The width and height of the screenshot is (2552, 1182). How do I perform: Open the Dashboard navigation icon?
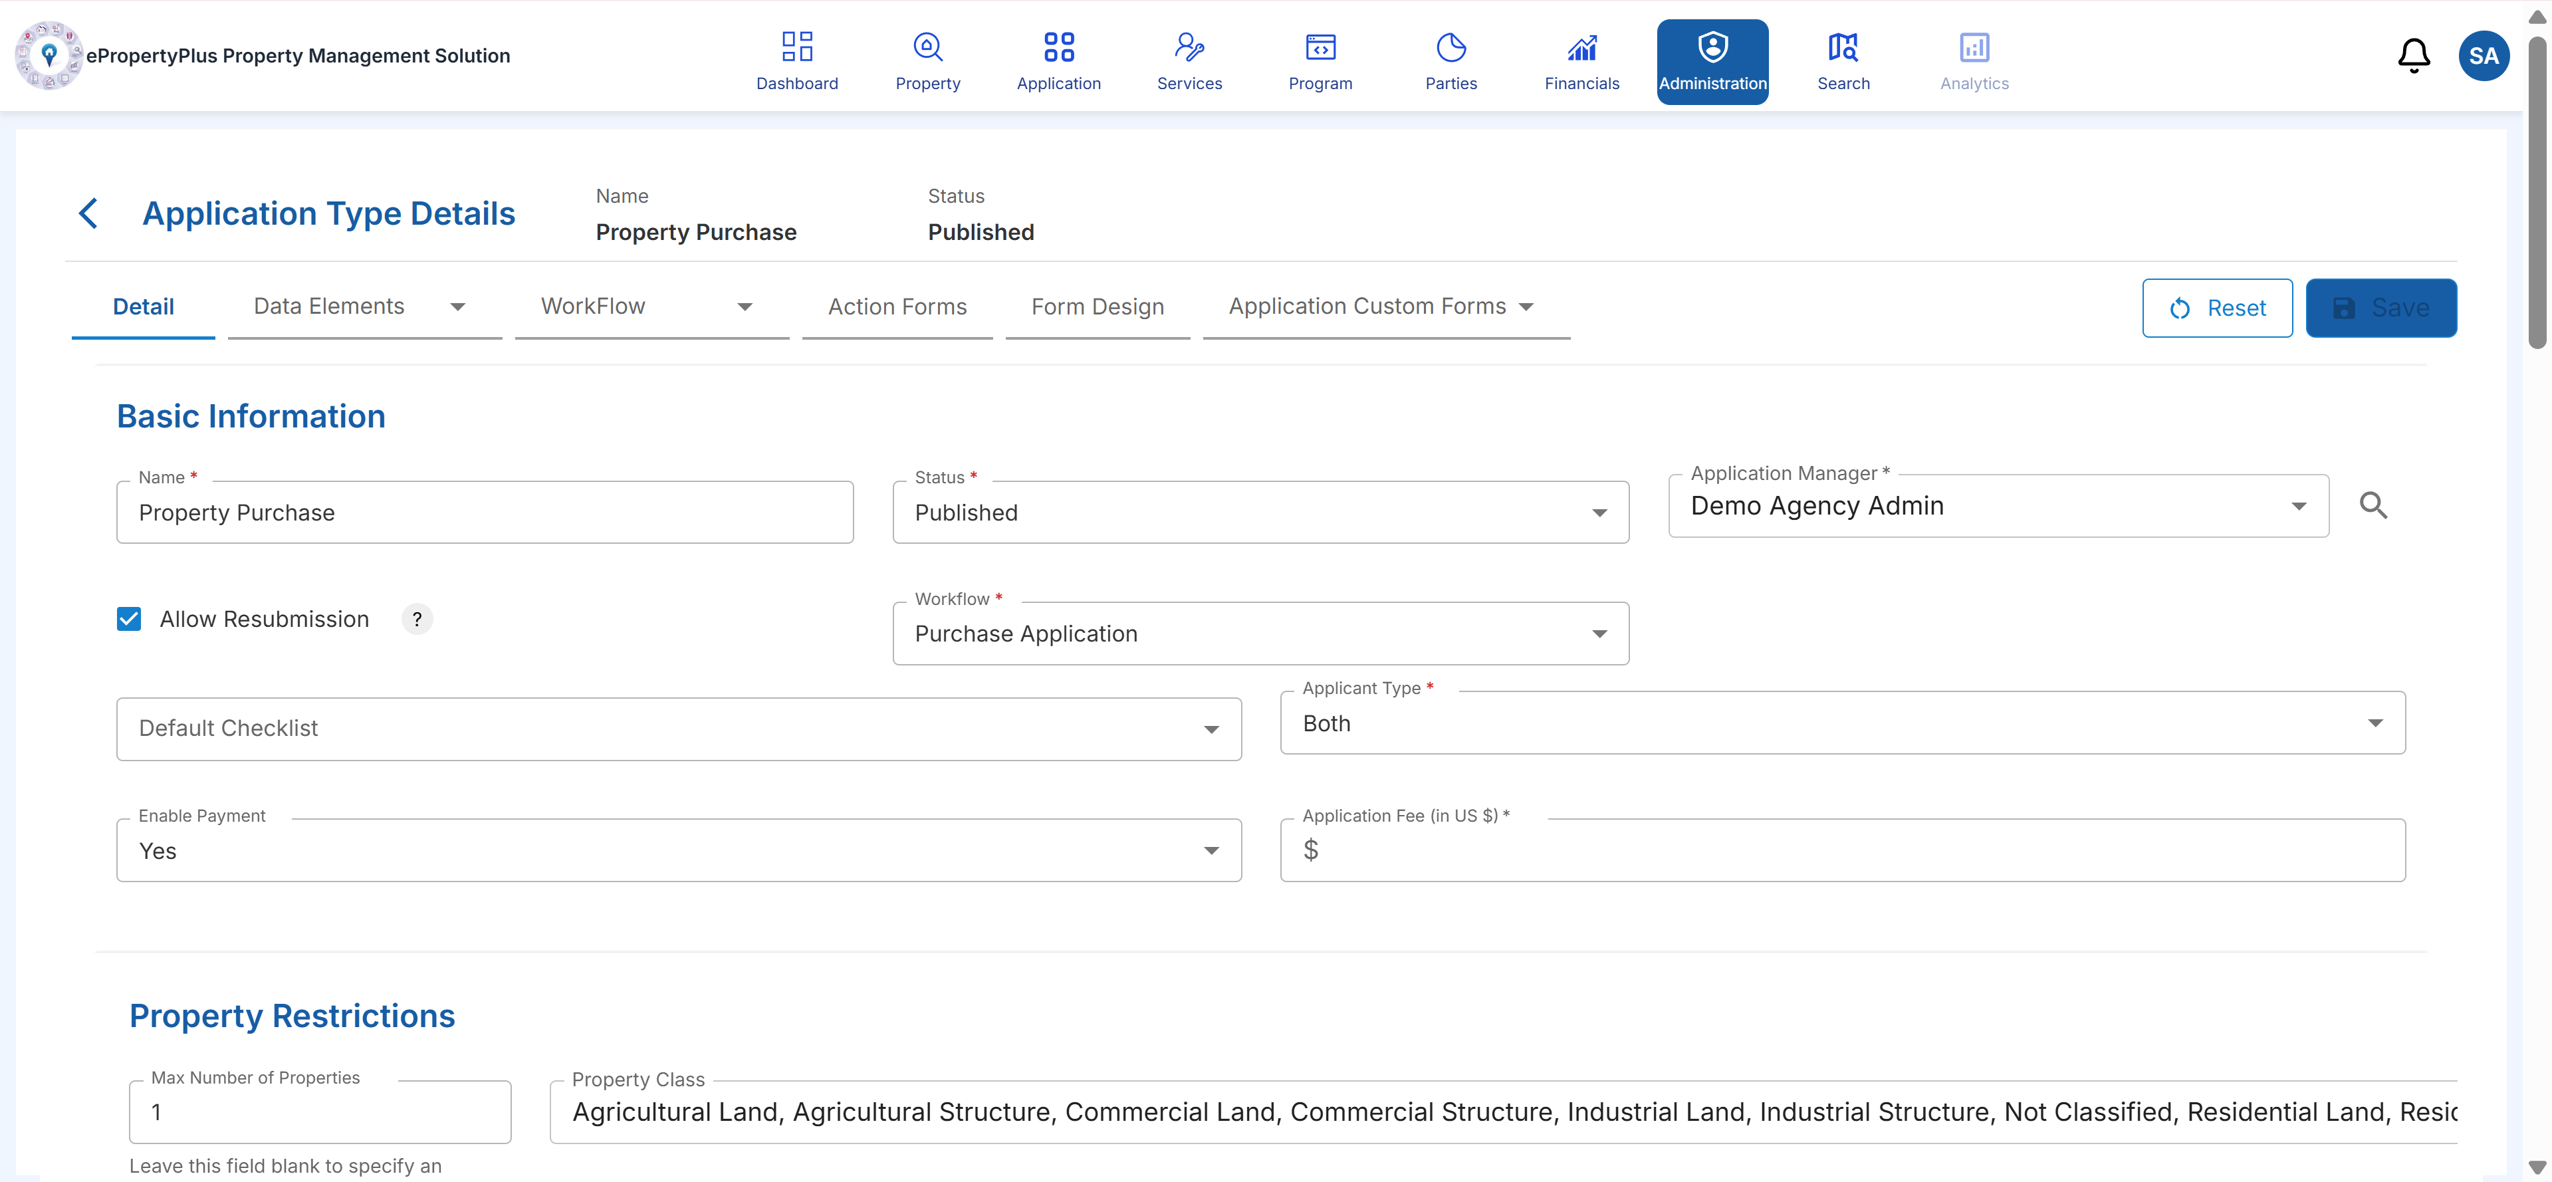coord(796,47)
